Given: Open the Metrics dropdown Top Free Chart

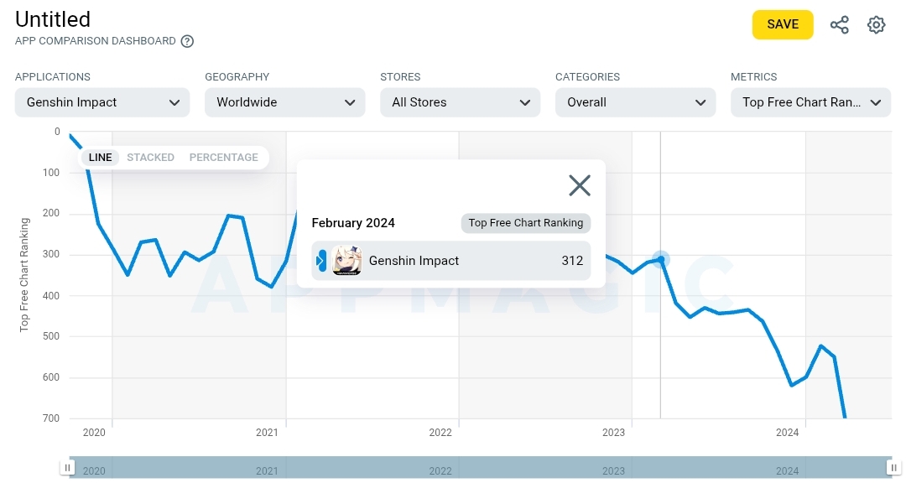Looking at the screenshot, I should pyautogui.click(x=810, y=102).
